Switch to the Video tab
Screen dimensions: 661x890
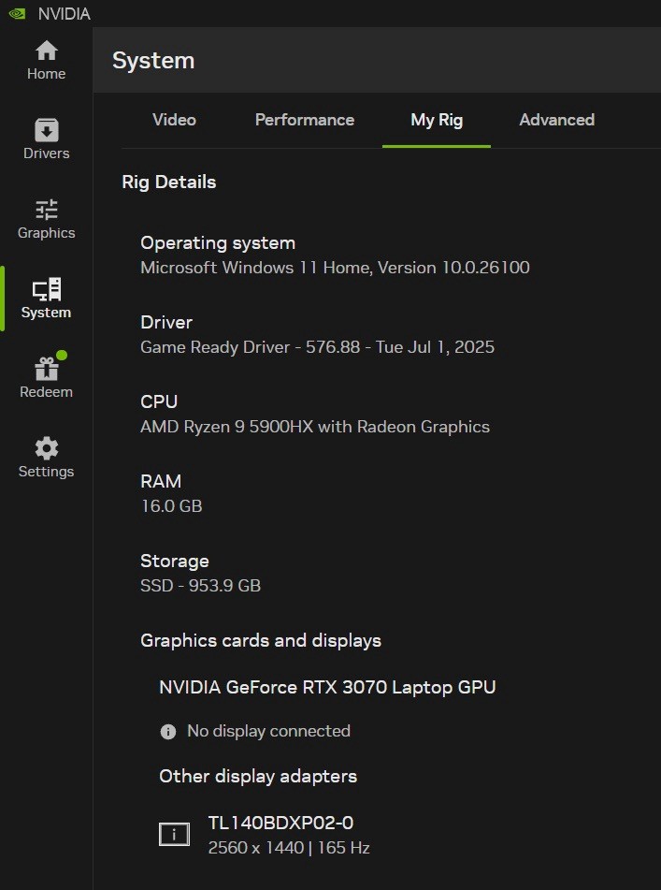tap(174, 120)
